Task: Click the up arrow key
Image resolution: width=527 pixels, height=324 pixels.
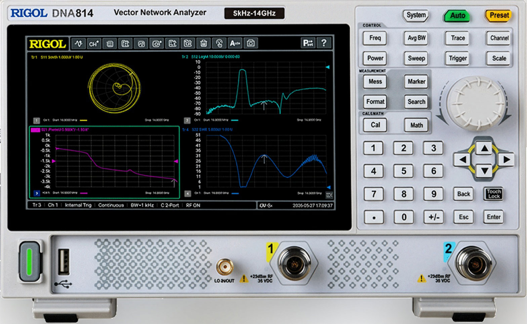Action: click(x=484, y=148)
